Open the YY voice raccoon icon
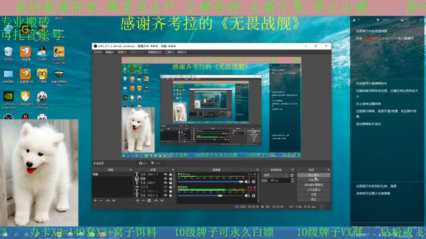This screenshot has height=239, width=426. point(42,76)
